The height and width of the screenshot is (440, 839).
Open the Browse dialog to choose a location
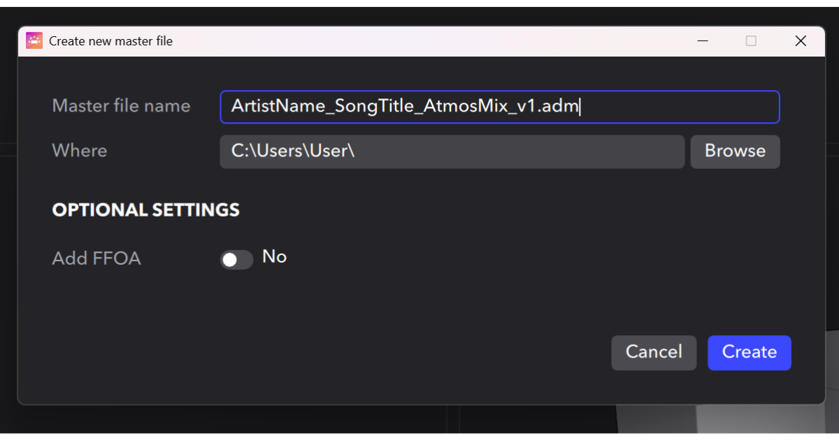[735, 152]
